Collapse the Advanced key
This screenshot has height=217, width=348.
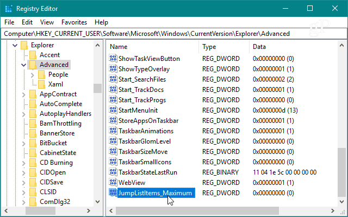click(x=23, y=65)
